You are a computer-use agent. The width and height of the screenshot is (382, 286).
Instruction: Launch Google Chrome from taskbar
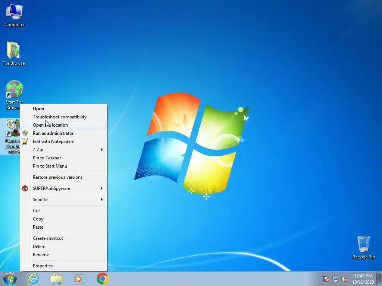click(102, 279)
